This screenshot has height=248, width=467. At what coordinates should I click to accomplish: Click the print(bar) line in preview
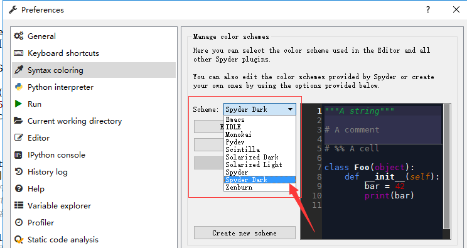389,195
